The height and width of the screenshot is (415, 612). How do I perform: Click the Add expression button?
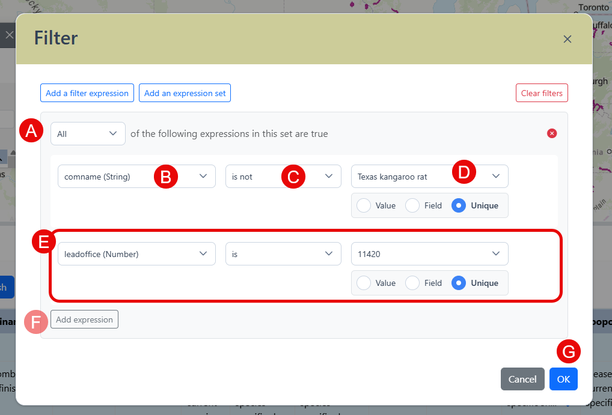(84, 320)
